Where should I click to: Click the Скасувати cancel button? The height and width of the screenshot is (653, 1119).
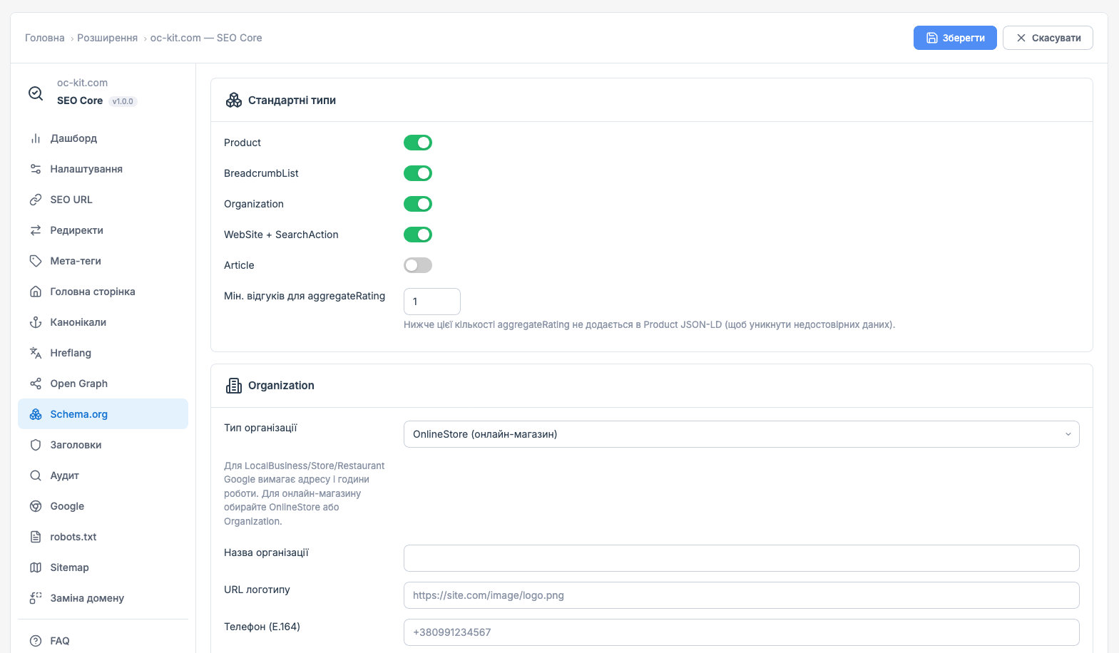point(1048,38)
